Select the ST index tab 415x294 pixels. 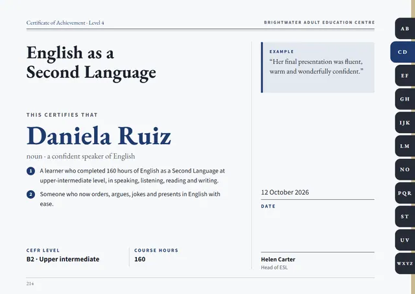(x=405, y=216)
